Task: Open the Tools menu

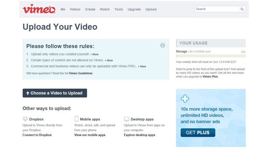Action: (x=119, y=9)
